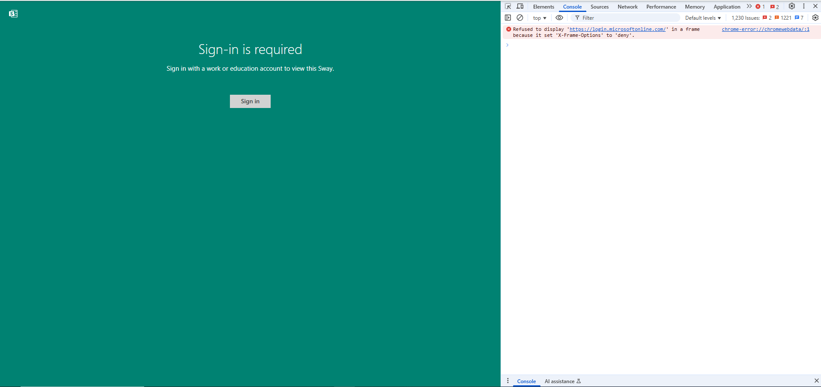This screenshot has height=387, width=821.
Task: Toggle the device toolbar icon
Action: pyautogui.click(x=520, y=6)
